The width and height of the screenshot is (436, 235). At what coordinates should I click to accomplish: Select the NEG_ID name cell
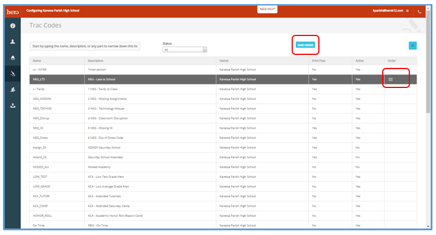click(x=38, y=128)
